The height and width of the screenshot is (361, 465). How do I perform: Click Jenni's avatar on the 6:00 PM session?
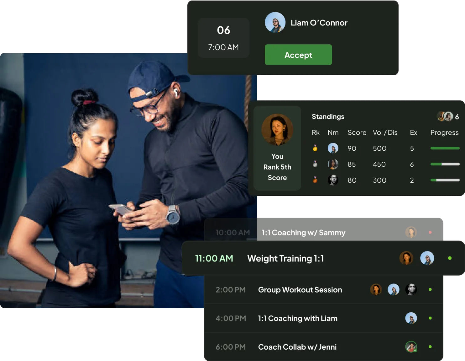[x=411, y=347]
